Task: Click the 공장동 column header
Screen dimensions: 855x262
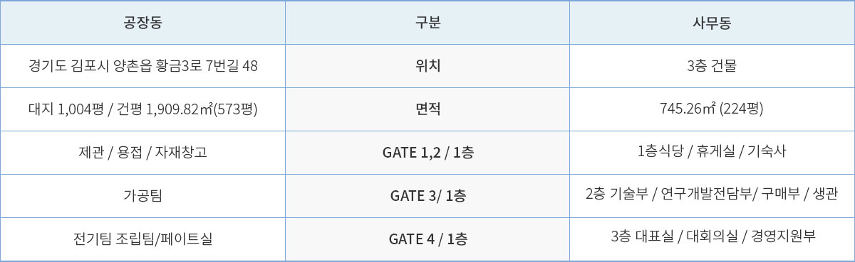Action: [x=142, y=23]
